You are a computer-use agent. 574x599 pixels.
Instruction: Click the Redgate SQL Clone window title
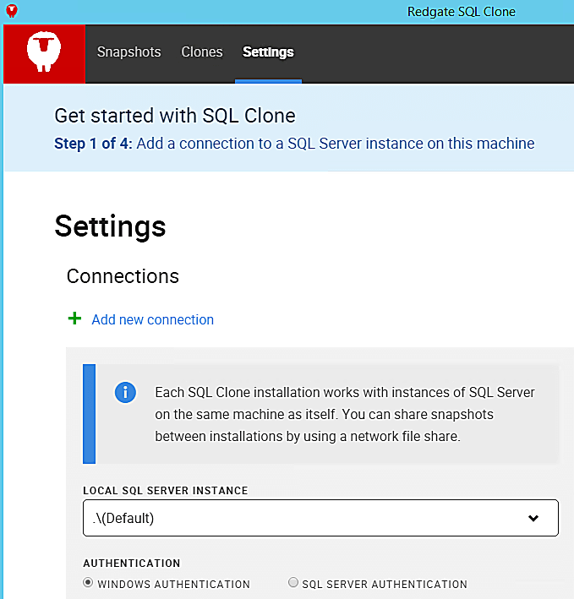click(461, 12)
